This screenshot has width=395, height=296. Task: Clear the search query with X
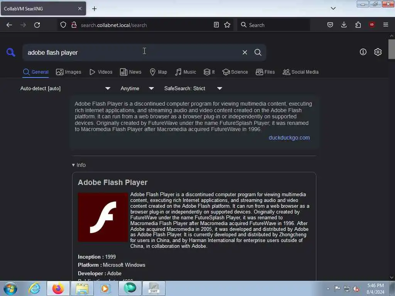tap(245, 52)
